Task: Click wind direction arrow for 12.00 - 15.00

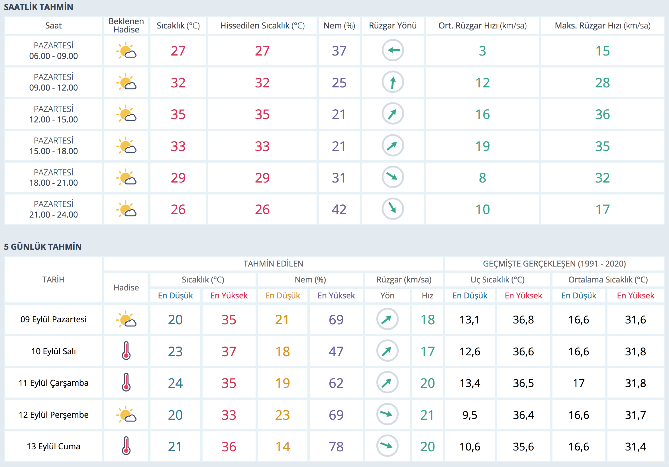Action: [393, 114]
